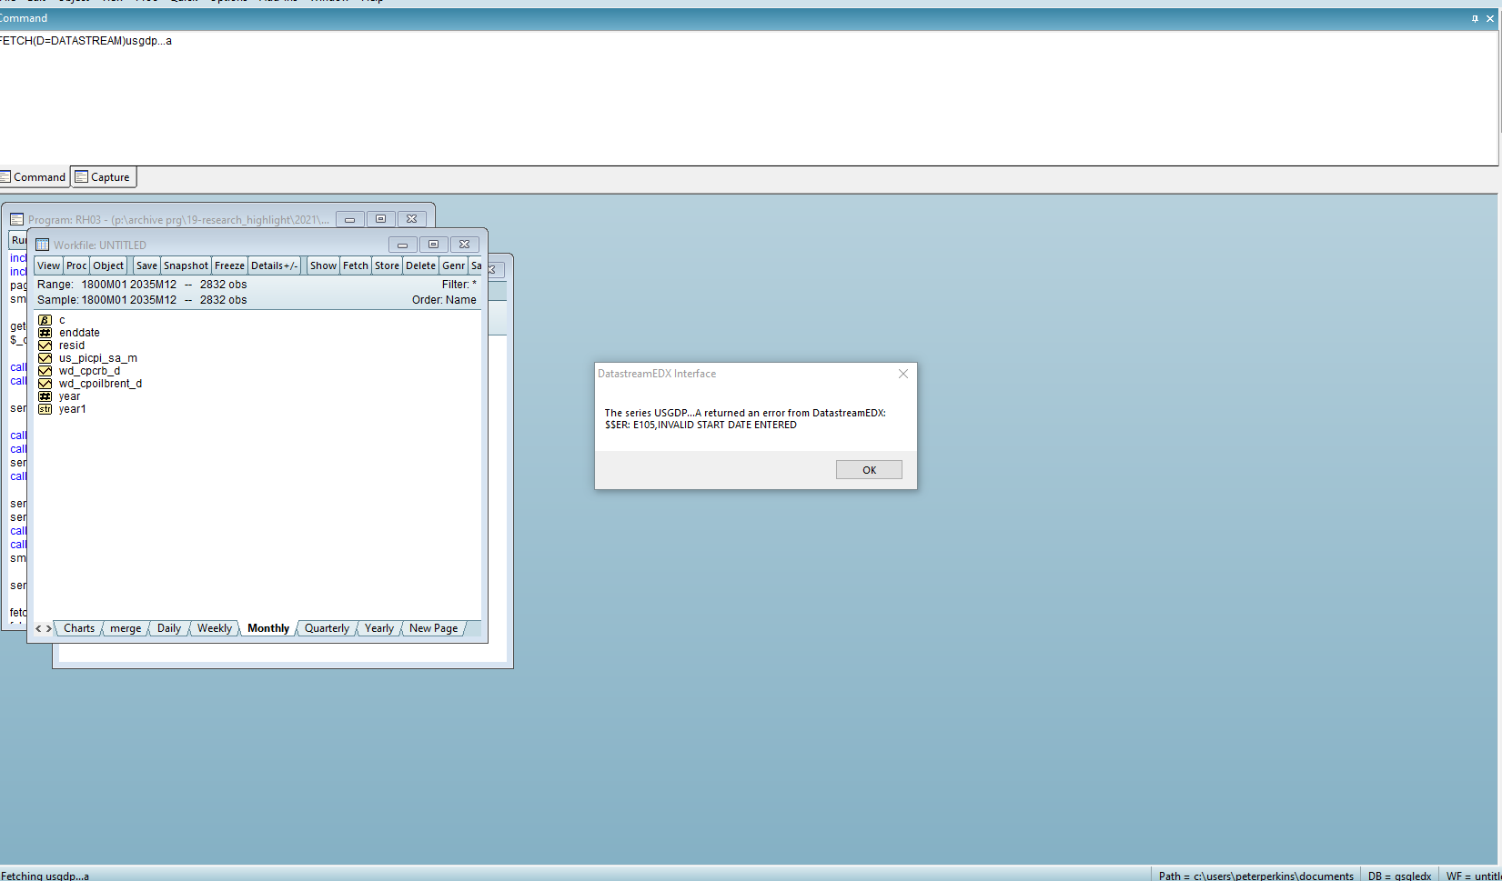Select the coefficient vector c icon

click(x=45, y=320)
